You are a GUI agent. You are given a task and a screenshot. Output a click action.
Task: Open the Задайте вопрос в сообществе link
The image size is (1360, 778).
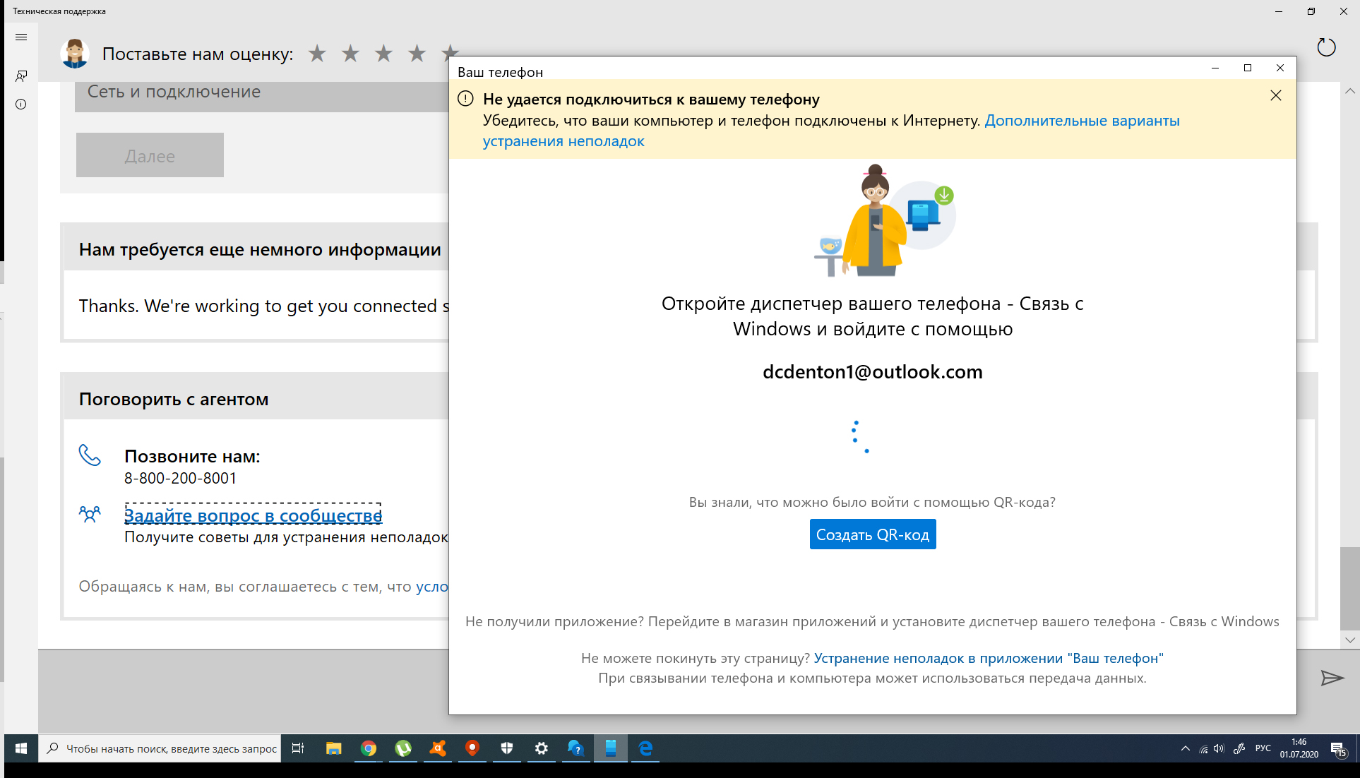coord(253,515)
